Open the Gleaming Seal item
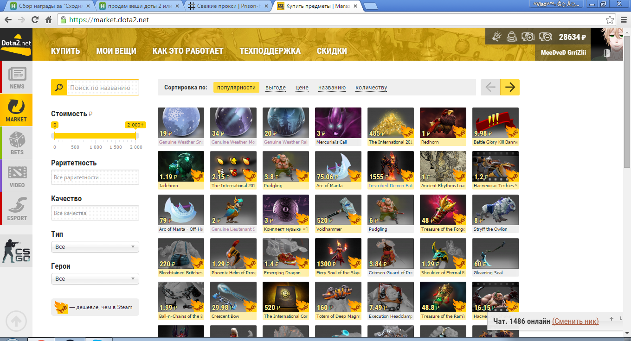 [x=496, y=257]
